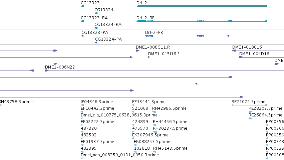
Task: Click the 482502 feature label
Action: tap(88, 135)
